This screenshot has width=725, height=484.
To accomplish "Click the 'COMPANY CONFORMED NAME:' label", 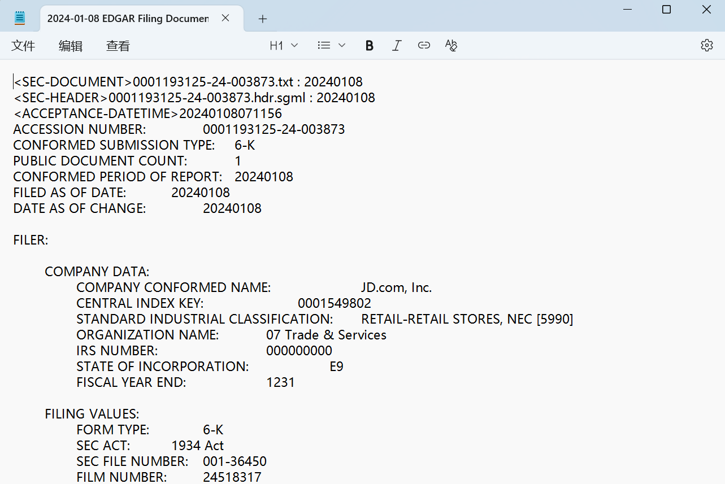I will [173, 287].
